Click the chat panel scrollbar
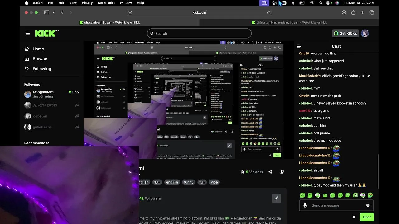Image resolution: width=399 pixels, height=224 pixels. point(378,171)
